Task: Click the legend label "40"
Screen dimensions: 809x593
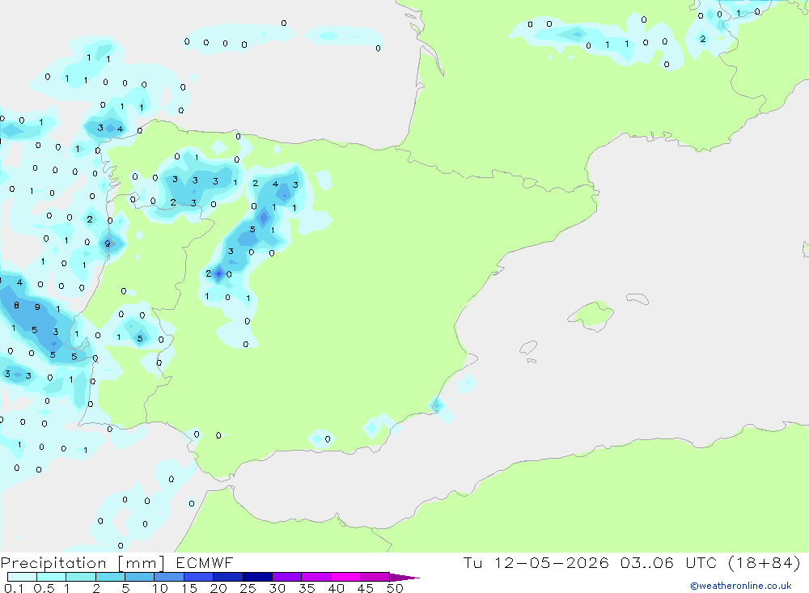Action: (x=337, y=588)
